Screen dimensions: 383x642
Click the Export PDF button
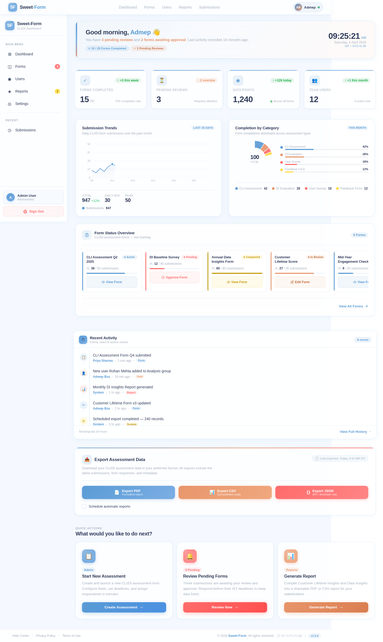tap(128, 492)
